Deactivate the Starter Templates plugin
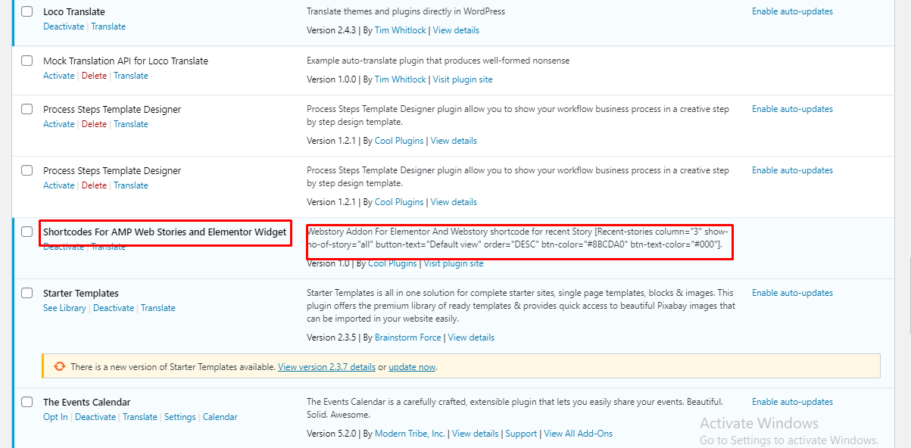This screenshot has width=911, height=448. coord(114,308)
